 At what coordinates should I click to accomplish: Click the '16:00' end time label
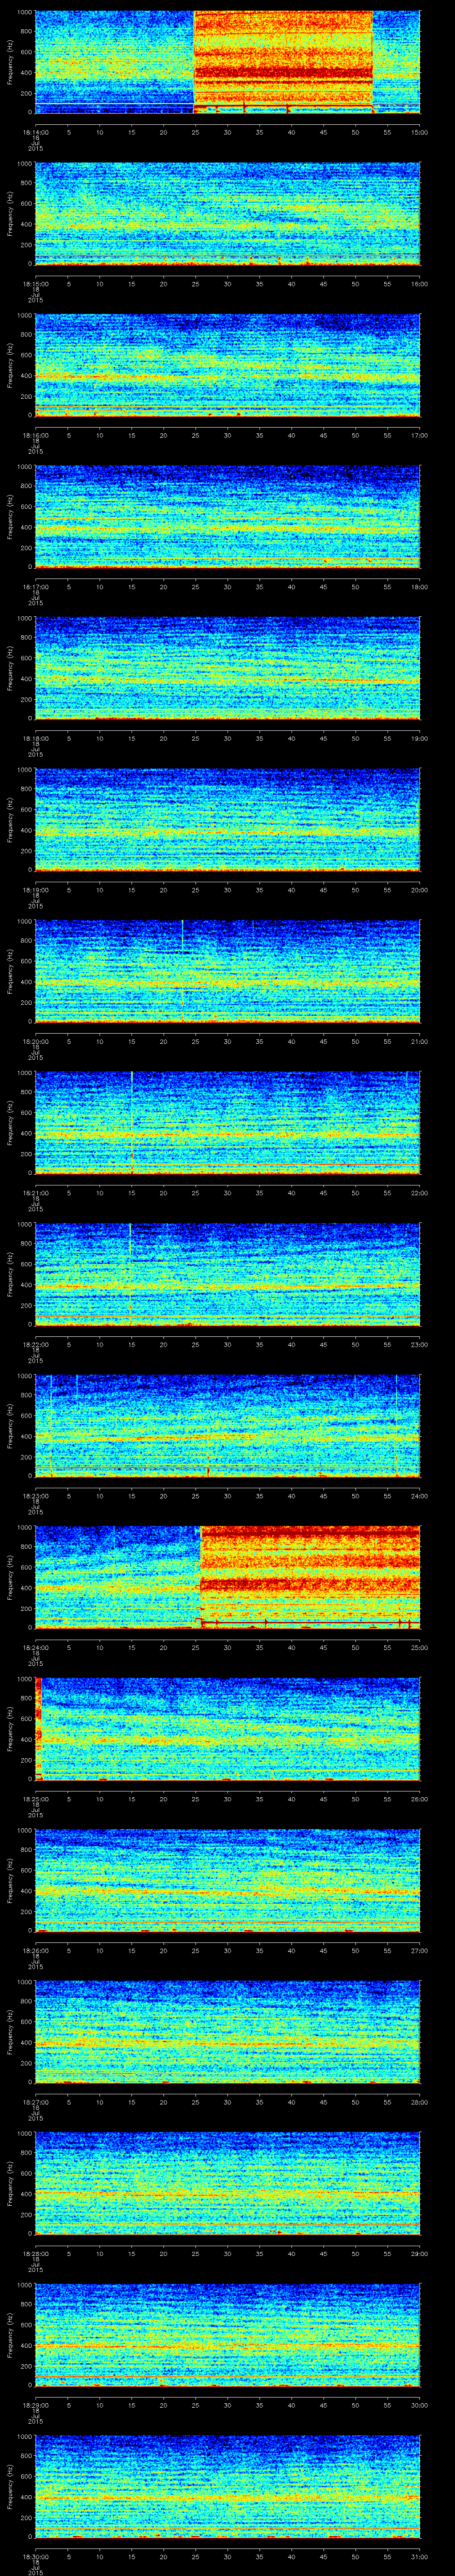click(419, 284)
